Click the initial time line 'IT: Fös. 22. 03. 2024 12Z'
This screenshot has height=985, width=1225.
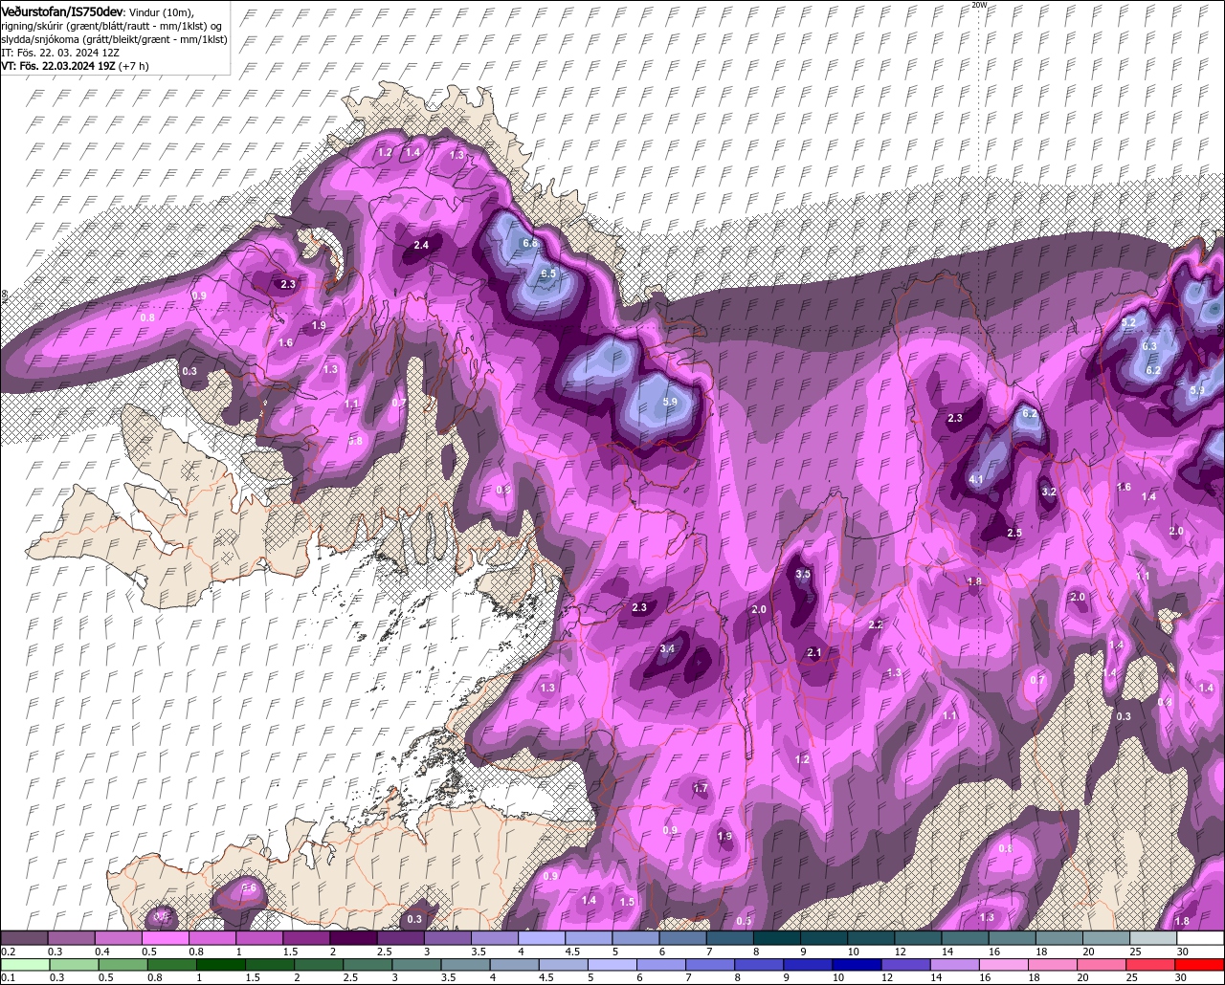[x=59, y=53]
